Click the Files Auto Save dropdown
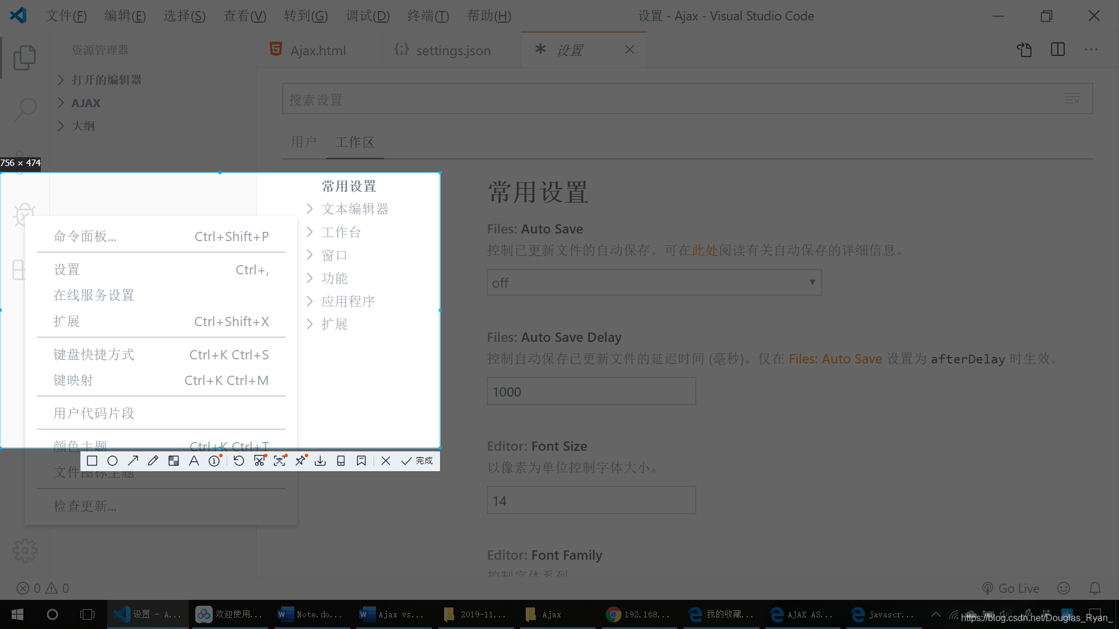The image size is (1119, 629). coord(653,282)
